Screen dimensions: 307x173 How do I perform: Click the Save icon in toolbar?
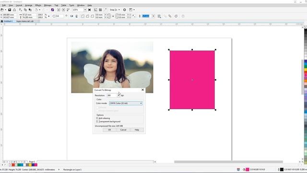pos(10,10)
